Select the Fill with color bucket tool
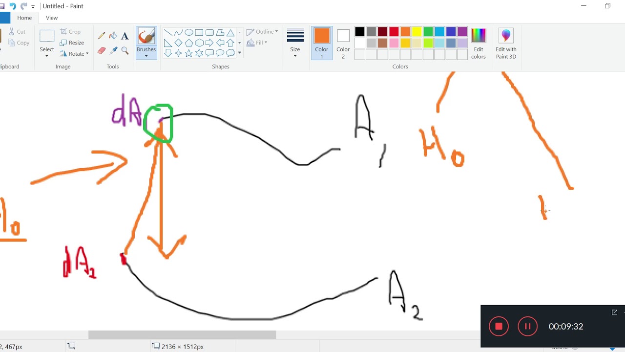The image size is (625, 352). click(113, 36)
